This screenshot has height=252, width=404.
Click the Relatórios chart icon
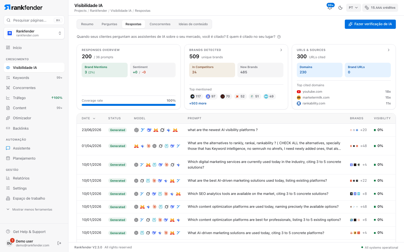(x=8, y=178)
